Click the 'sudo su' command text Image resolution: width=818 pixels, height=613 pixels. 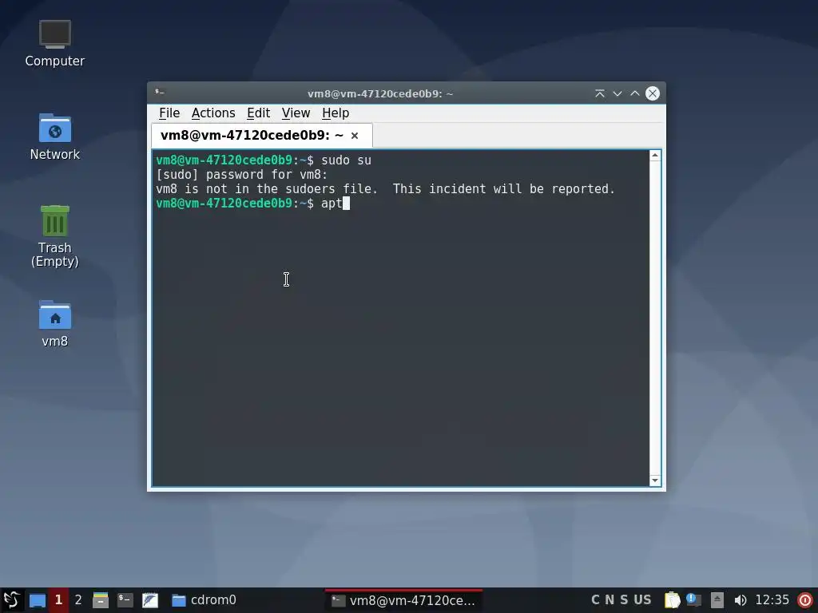pyautogui.click(x=346, y=160)
